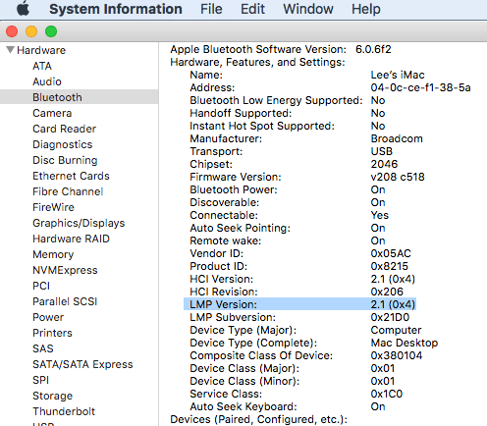Click vendor ID value 0x05AC
Viewport: 487px width, 426px height.
(391, 253)
